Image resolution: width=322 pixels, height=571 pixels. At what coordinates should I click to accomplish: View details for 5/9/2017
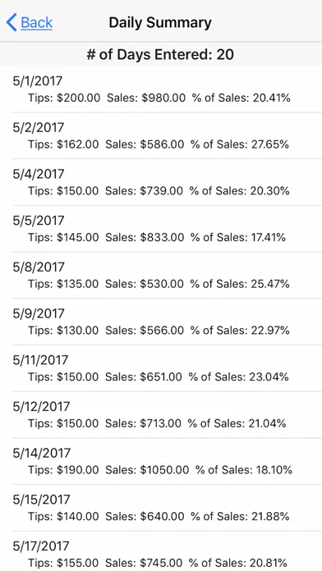(x=161, y=322)
